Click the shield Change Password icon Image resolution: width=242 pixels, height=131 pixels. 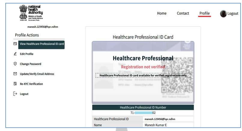click(x=15, y=64)
